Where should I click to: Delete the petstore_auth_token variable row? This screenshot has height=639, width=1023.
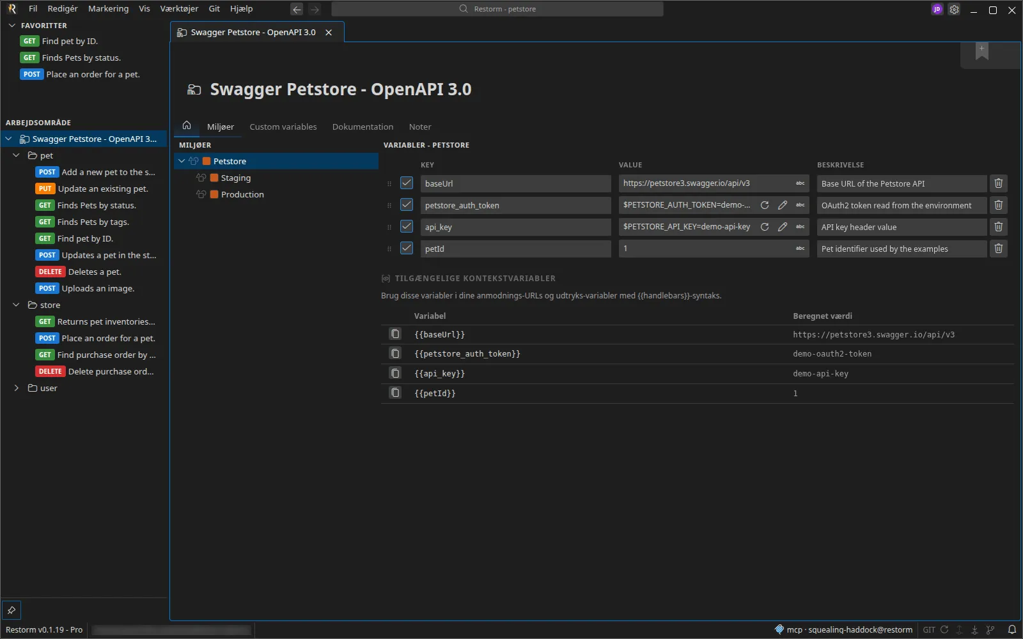pos(998,205)
